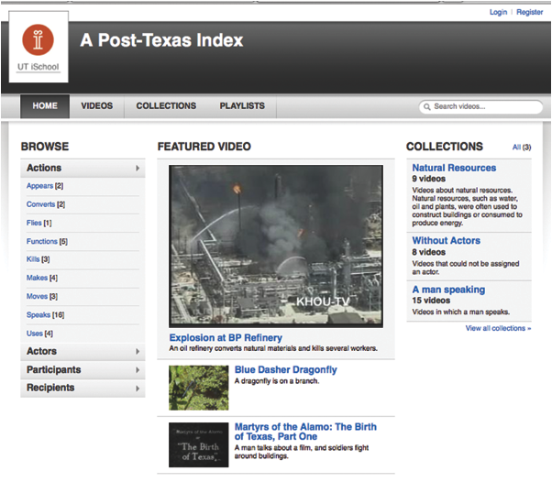
Task: Switch to the VIDEOS tab
Action: click(97, 106)
